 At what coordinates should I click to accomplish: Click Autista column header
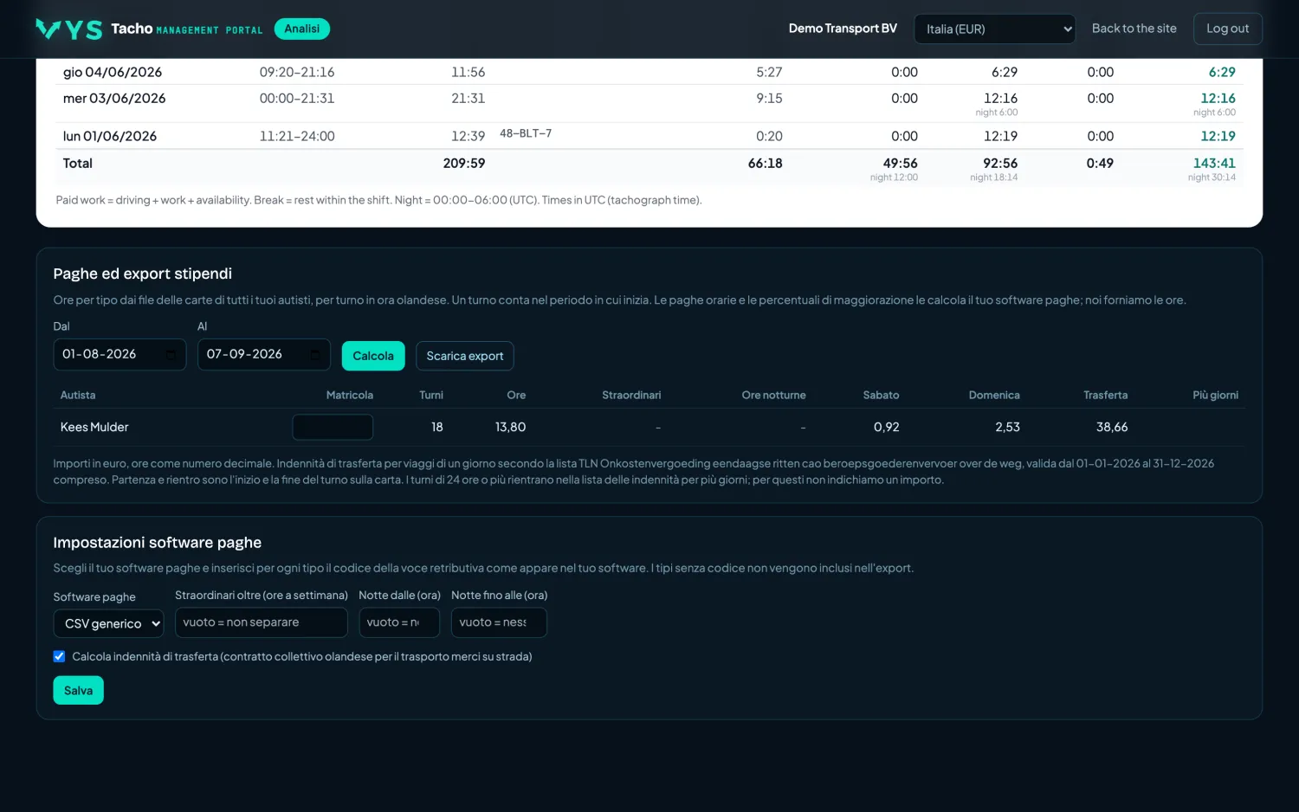point(78,395)
